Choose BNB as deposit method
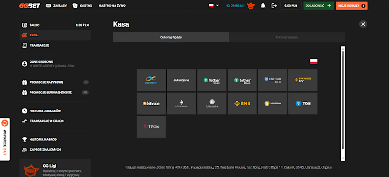 point(242,103)
